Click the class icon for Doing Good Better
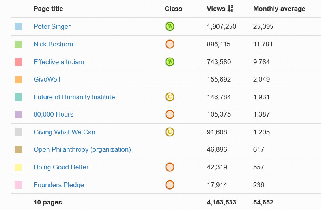Viewport: 321px width, 210px height. [x=170, y=167]
